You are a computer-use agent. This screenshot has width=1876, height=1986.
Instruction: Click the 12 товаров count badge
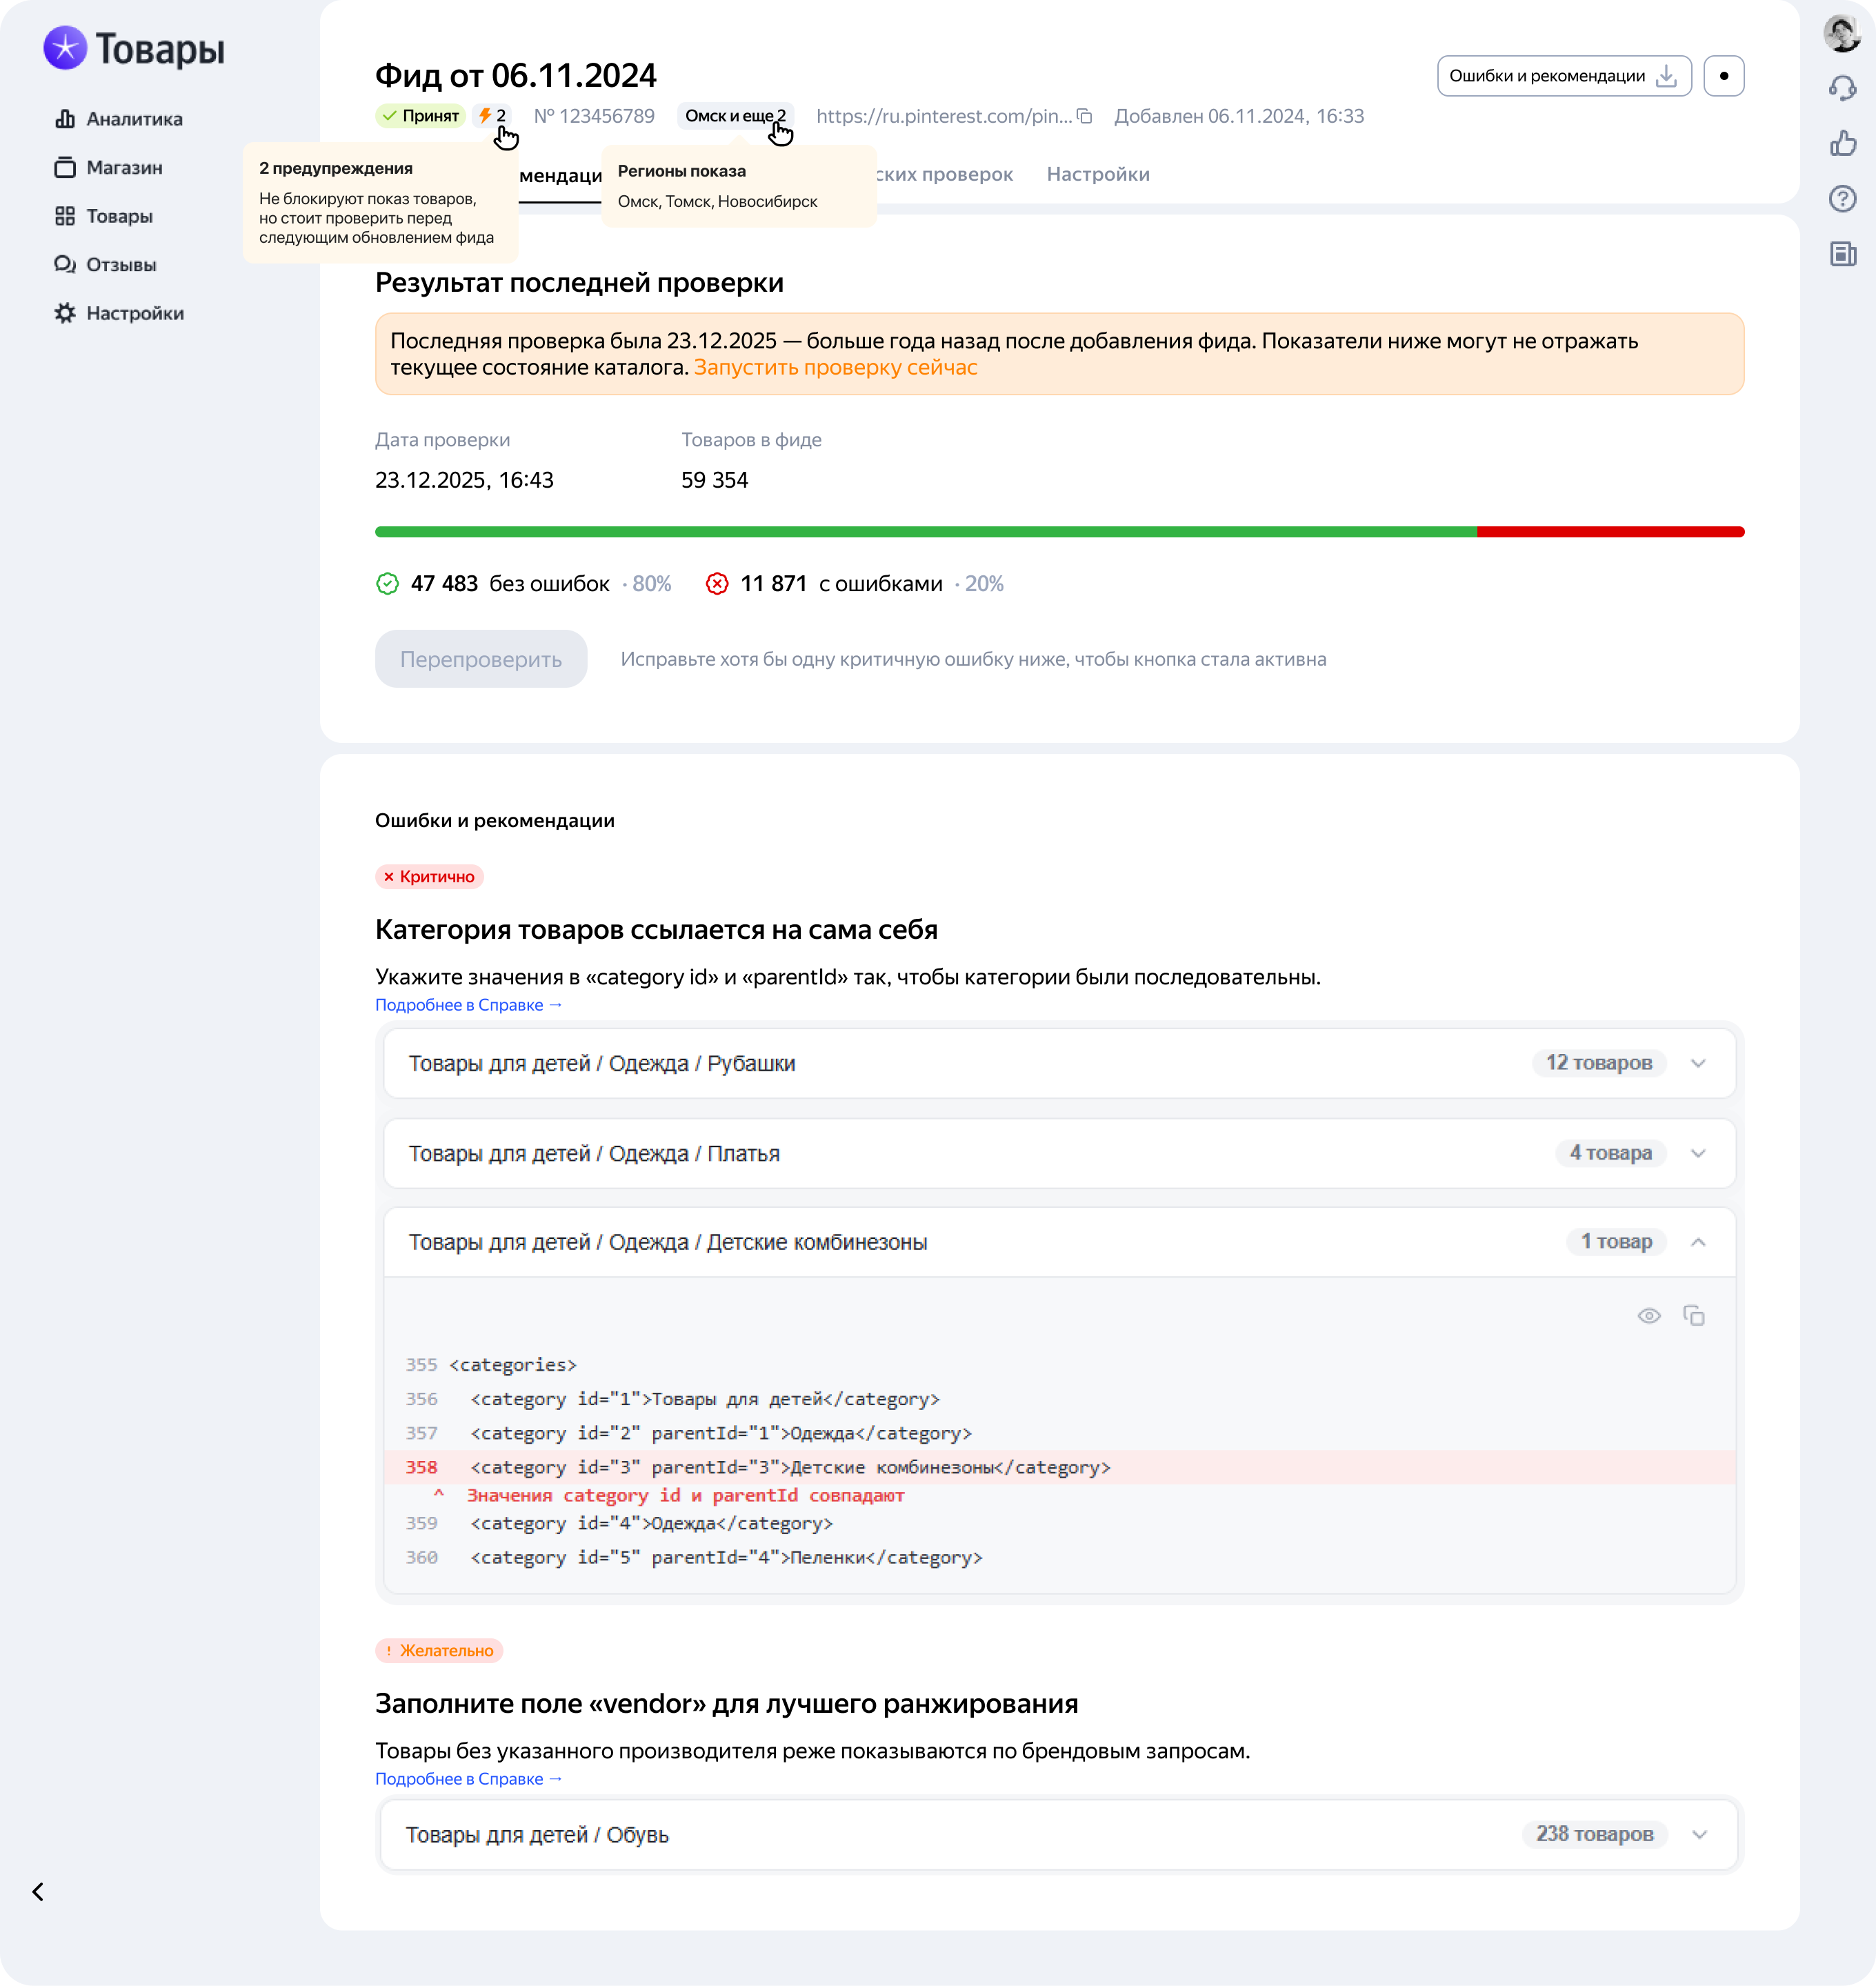click(x=1599, y=1063)
